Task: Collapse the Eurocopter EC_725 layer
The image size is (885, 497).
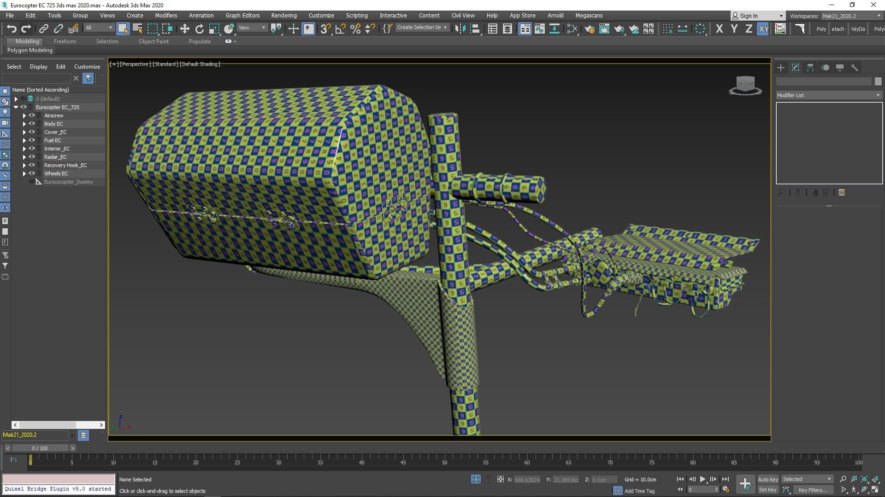Action: click(16, 107)
